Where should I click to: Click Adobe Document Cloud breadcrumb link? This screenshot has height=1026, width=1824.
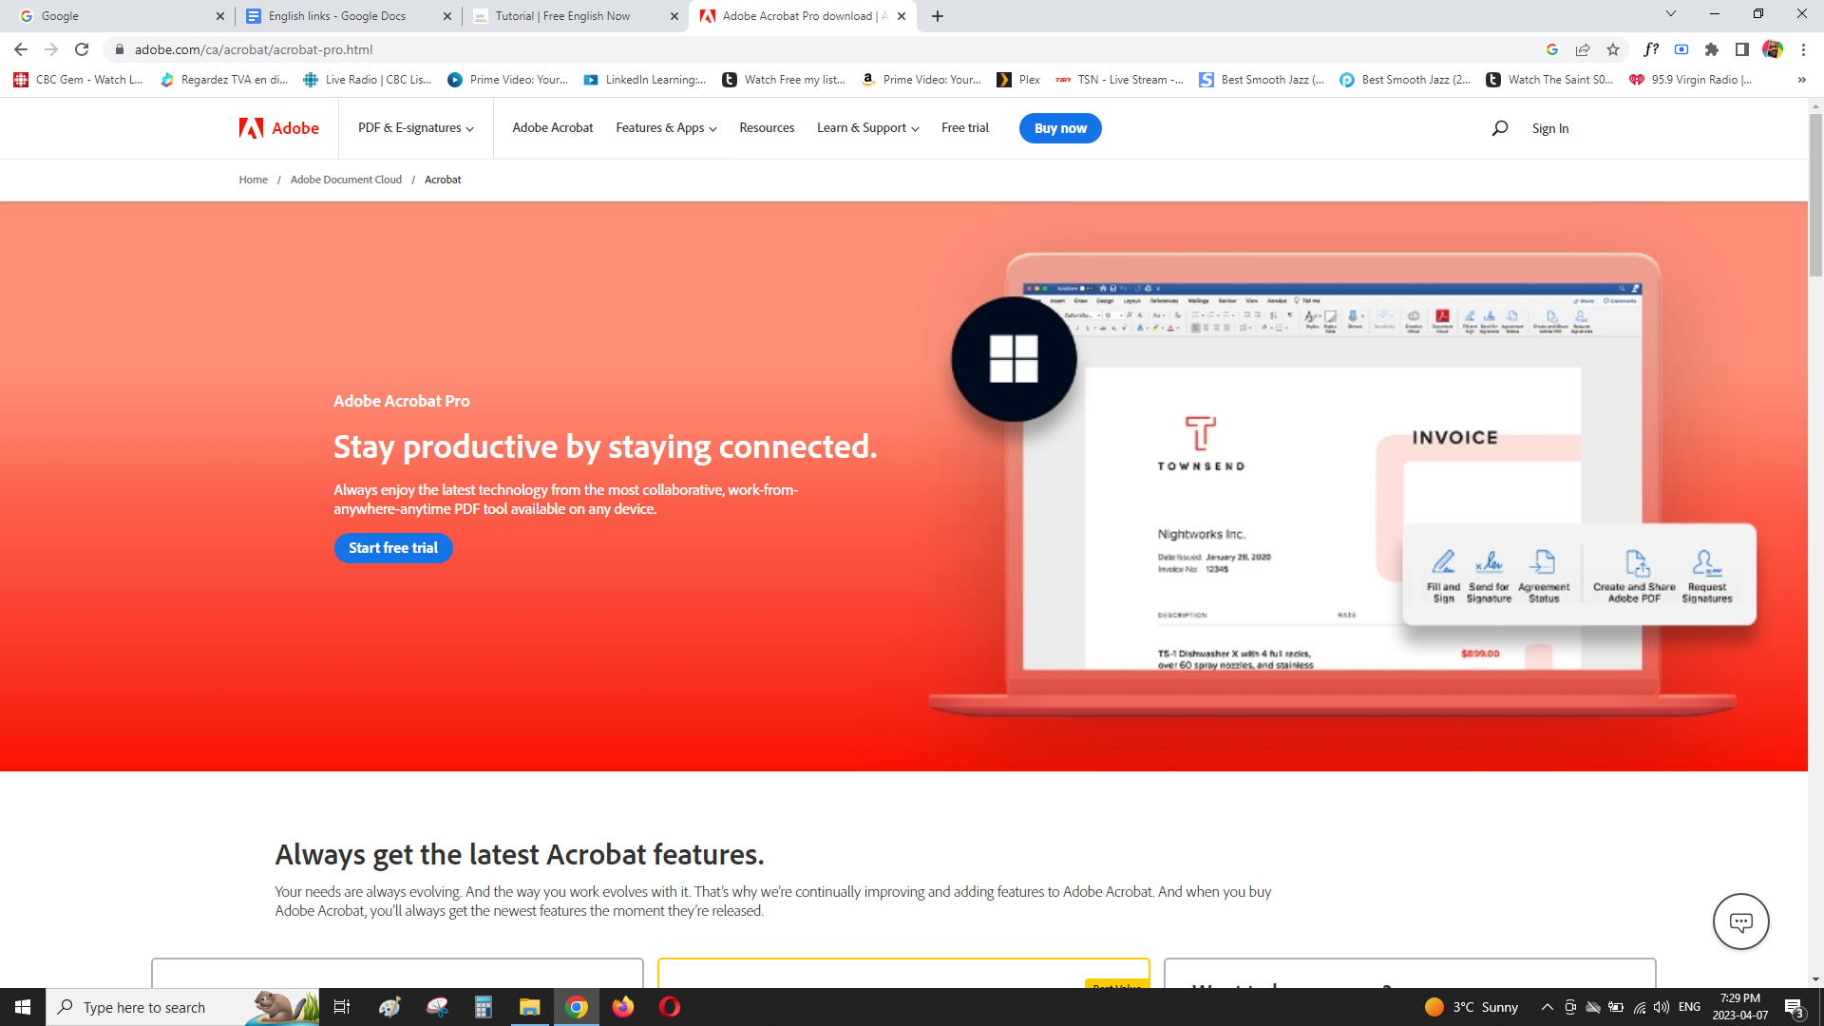(x=346, y=180)
